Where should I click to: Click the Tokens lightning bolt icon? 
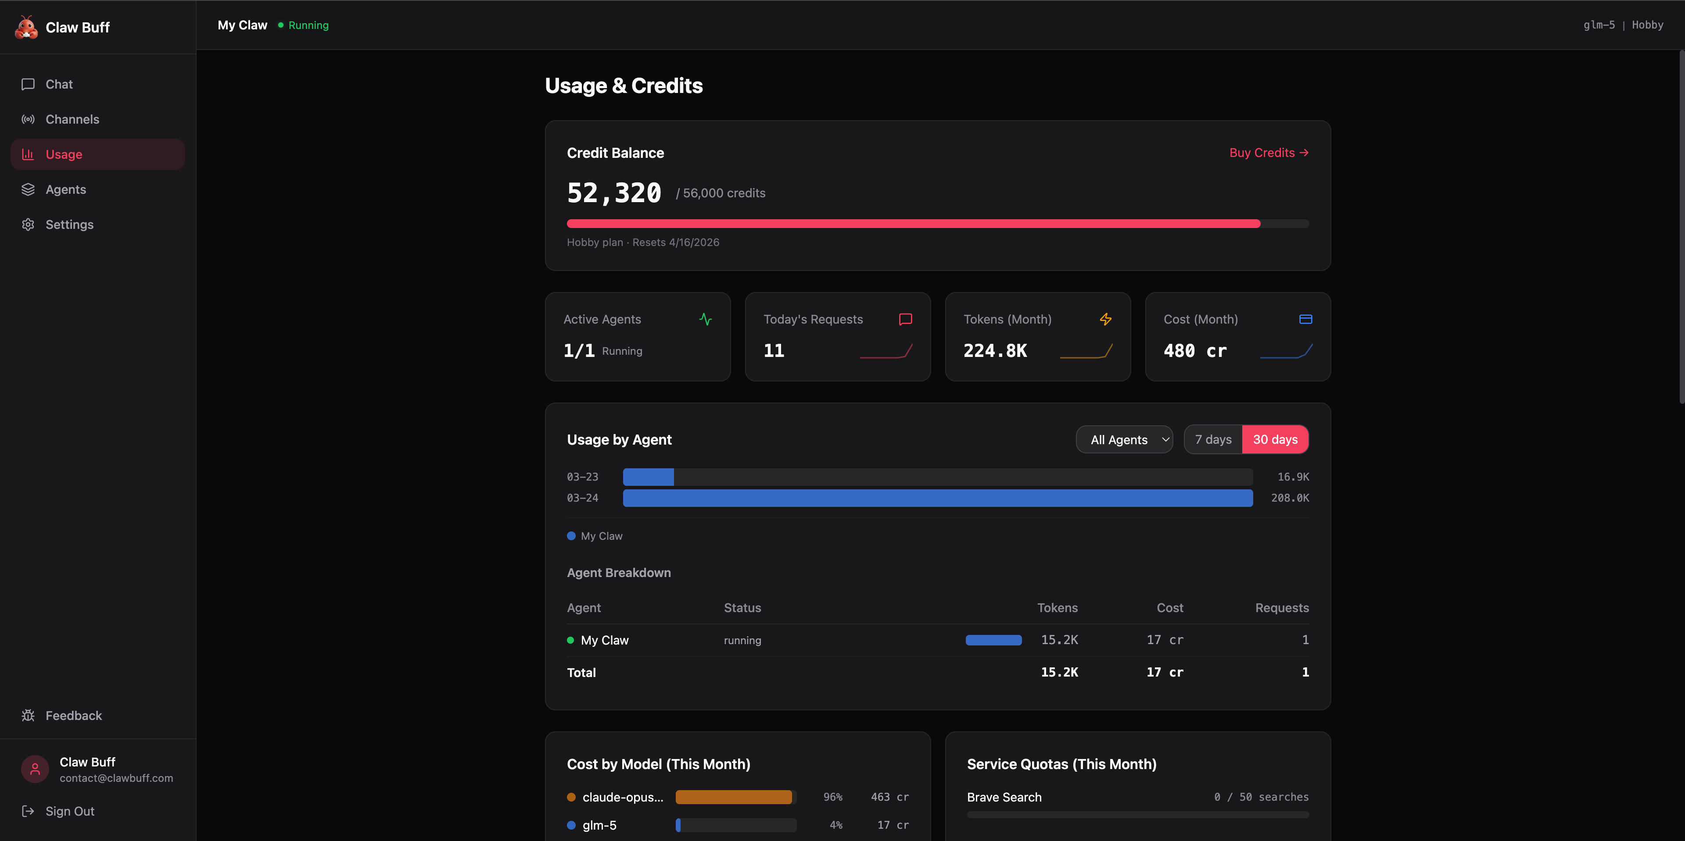1105,319
